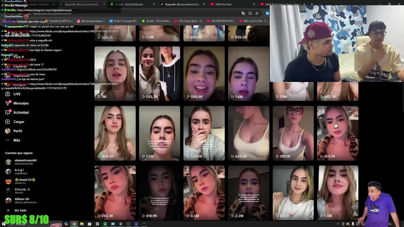Viewport: 404px width, 227px height.
Task: Click Allison Oh's avatar in followed accounts
Action: click(8, 201)
